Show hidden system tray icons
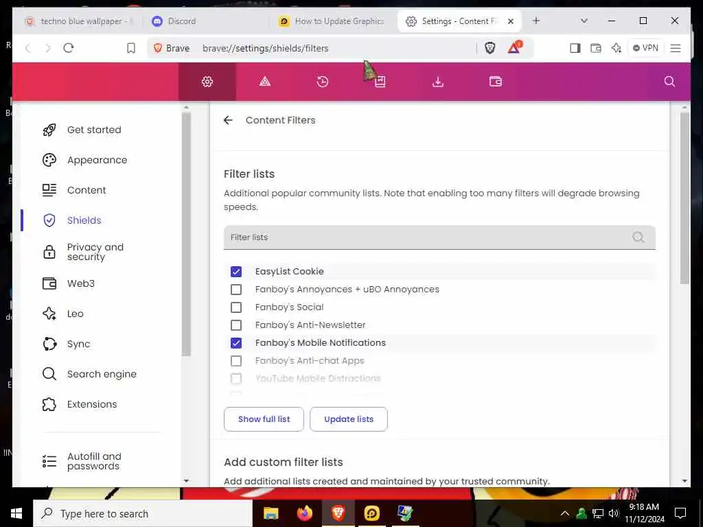703x527 pixels. click(x=565, y=513)
